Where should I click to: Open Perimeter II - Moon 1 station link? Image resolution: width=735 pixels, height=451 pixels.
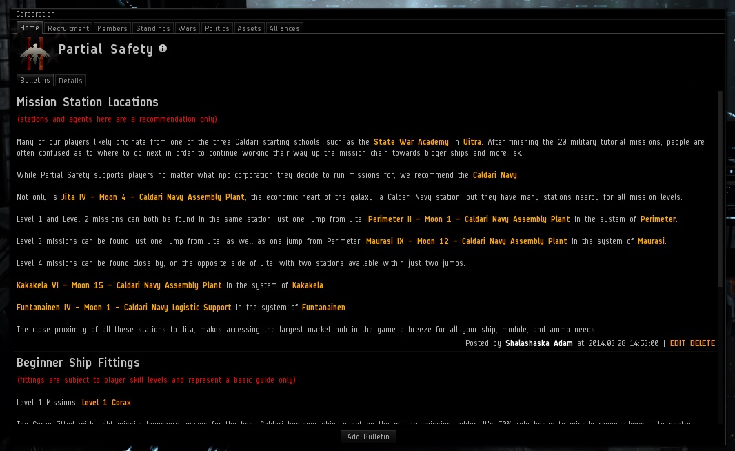click(469, 219)
